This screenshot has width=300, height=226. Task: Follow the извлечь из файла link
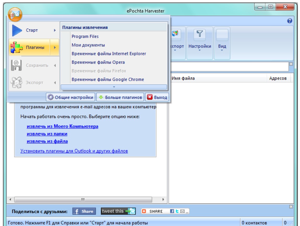[x=47, y=141]
